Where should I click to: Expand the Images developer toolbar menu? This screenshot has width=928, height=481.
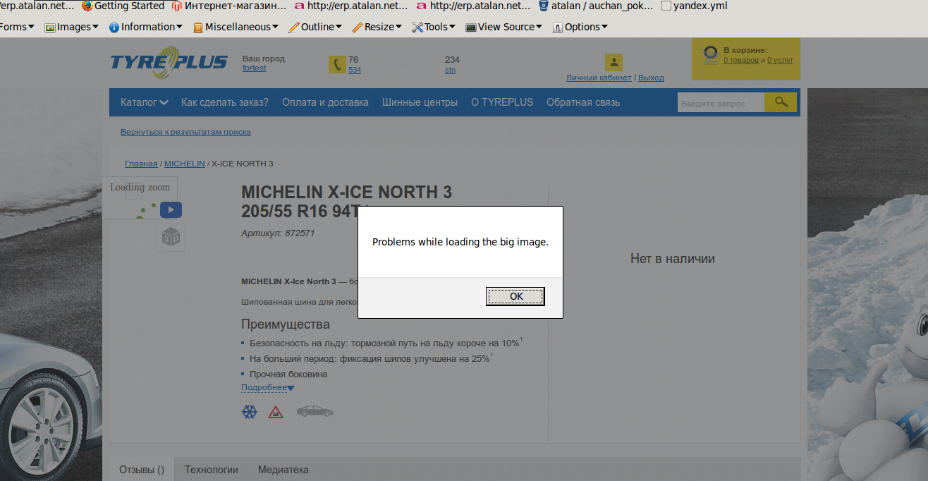tap(72, 27)
